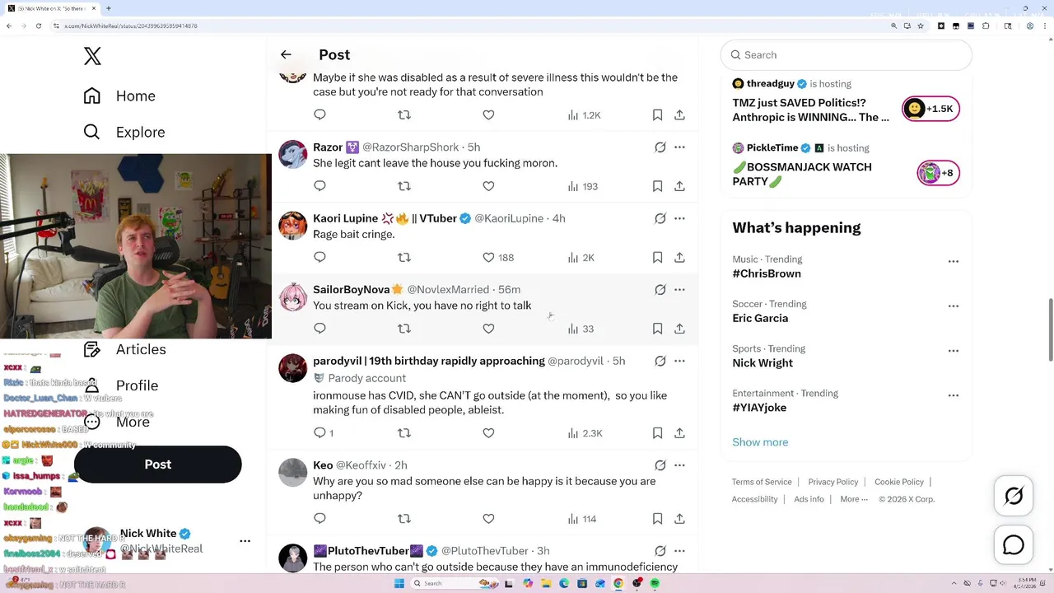Join threadguy's live space +1.5K

[930, 109]
